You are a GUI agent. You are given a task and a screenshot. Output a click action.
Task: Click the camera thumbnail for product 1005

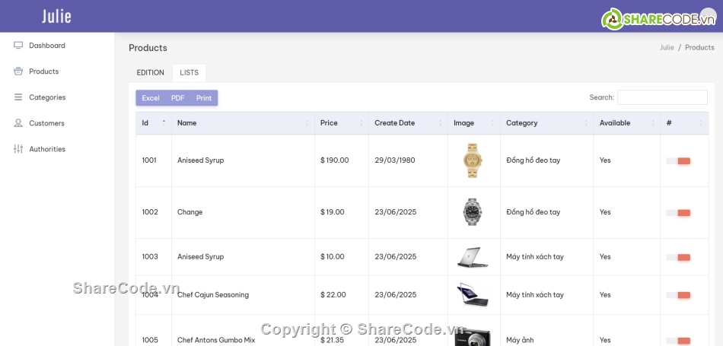473,337
